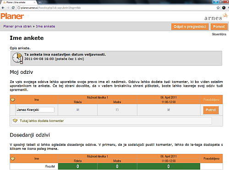Open a new browser tab
The height and width of the screenshot is (170, 229).
39,2
